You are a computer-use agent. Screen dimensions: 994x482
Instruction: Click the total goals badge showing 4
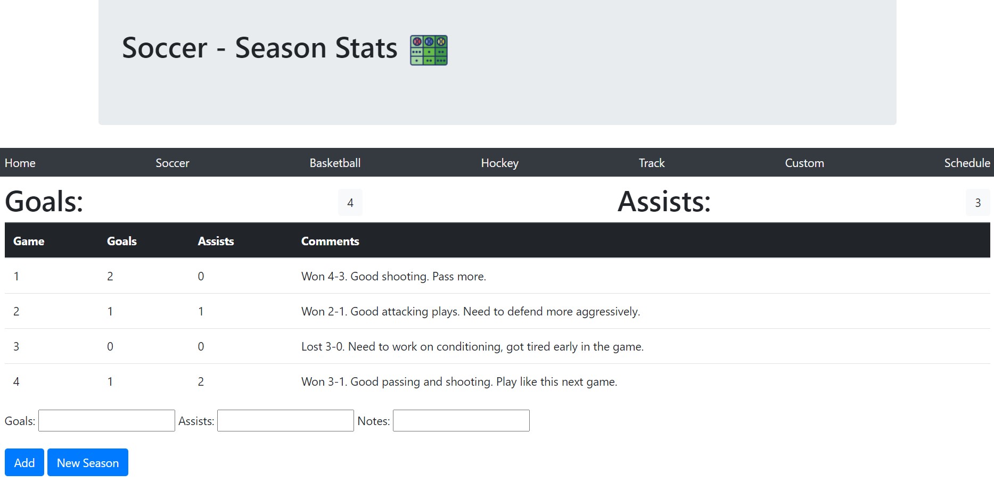350,202
